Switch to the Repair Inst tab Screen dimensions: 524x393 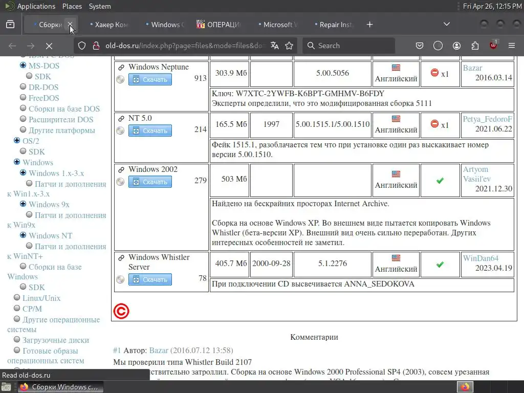click(x=334, y=25)
